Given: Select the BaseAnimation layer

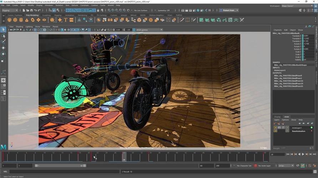Looking at the screenshot, I should [298, 131].
